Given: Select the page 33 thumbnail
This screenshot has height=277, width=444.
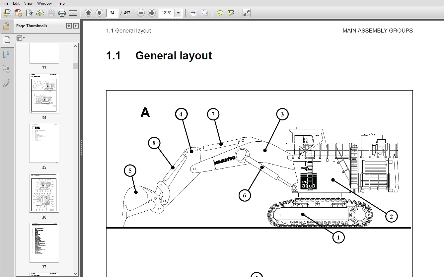Looking at the screenshot, I should 44,53.
